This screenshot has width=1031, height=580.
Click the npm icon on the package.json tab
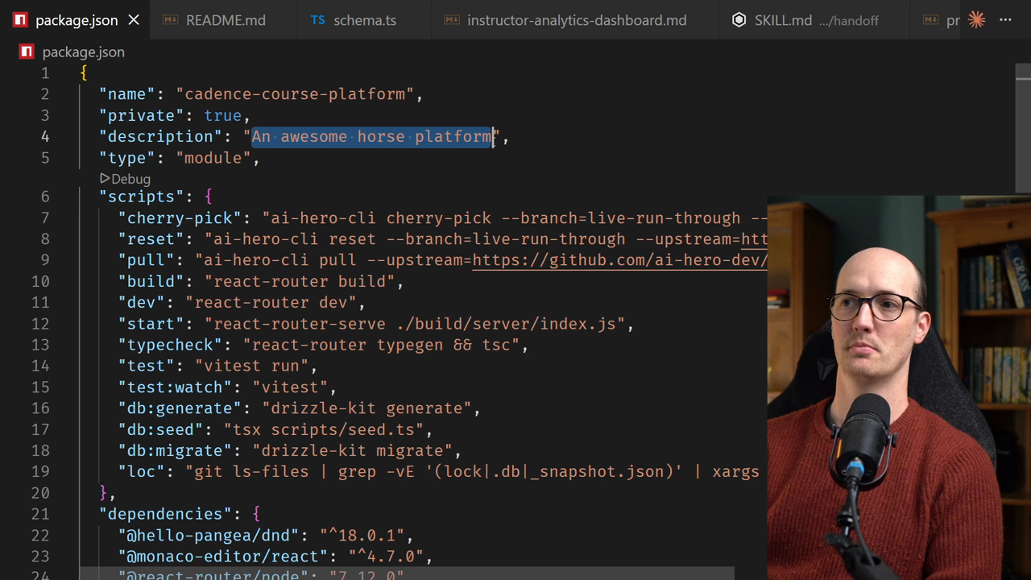pyautogui.click(x=20, y=20)
